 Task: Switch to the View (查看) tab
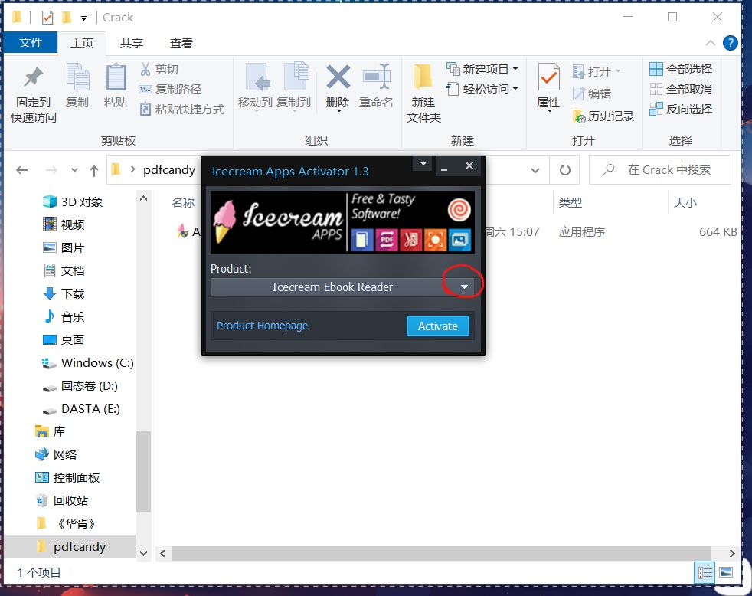coord(181,43)
